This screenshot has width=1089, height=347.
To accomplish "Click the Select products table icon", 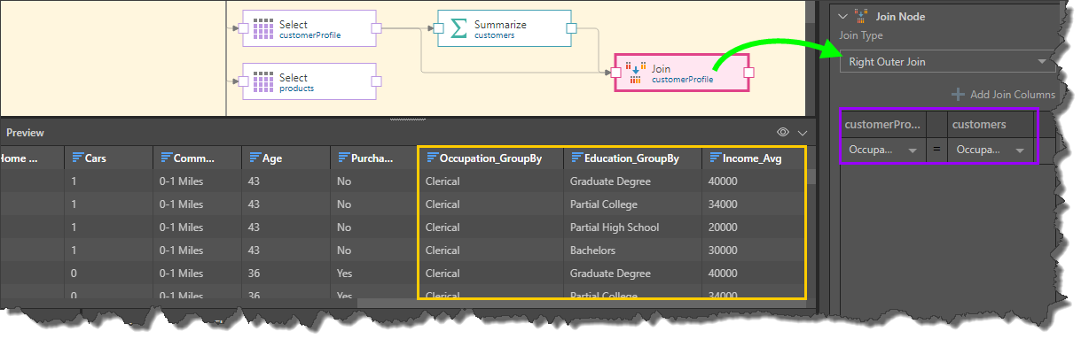I will (x=263, y=81).
